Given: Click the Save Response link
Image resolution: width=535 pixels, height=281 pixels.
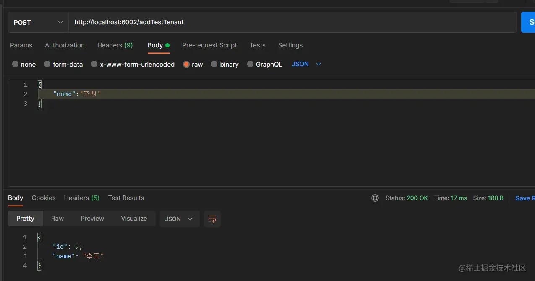Looking at the screenshot, I should (x=525, y=198).
